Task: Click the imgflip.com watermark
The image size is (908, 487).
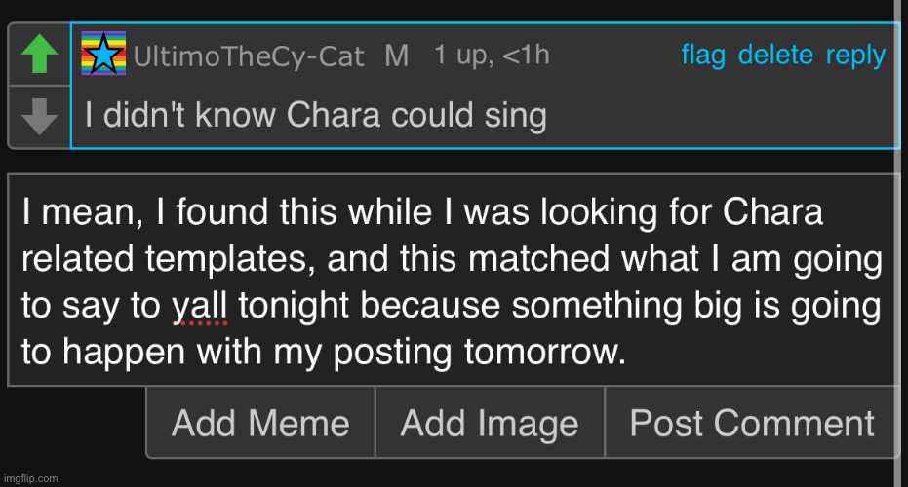Action: (x=30, y=479)
